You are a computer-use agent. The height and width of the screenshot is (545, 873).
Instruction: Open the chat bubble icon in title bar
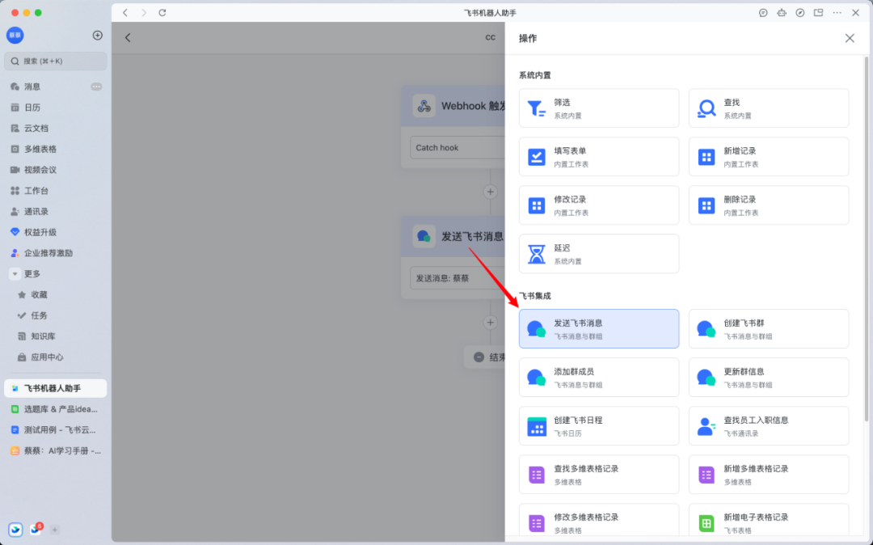[763, 12]
